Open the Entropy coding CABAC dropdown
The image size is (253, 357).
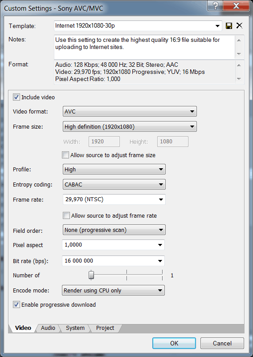click(x=114, y=184)
